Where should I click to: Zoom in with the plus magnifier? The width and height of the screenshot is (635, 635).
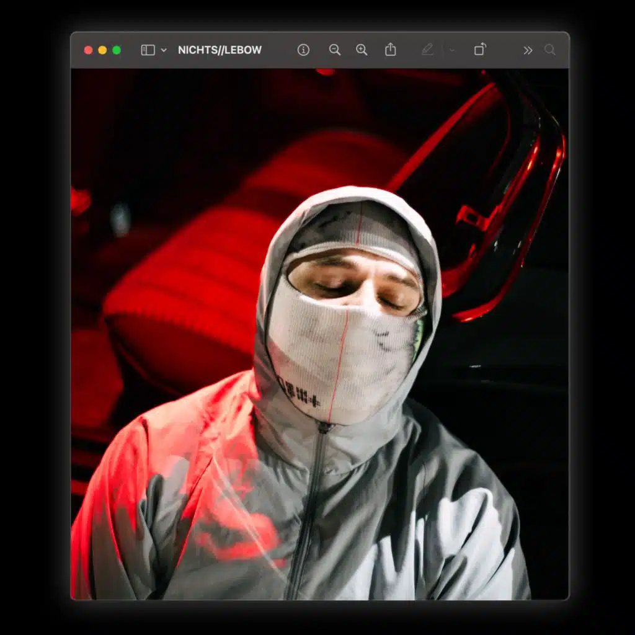coord(362,50)
